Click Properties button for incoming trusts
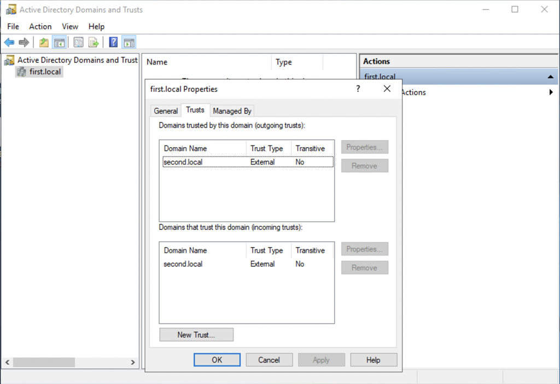The height and width of the screenshot is (384, 560). coord(365,249)
